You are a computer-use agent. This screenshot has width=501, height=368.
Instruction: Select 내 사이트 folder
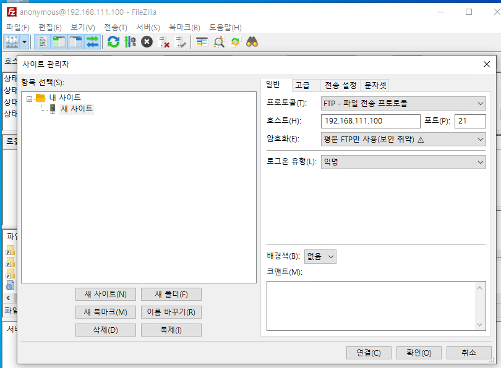pos(65,98)
